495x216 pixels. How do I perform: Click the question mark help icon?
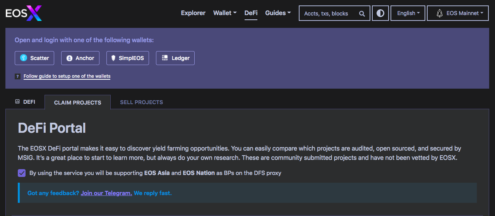coord(17,76)
